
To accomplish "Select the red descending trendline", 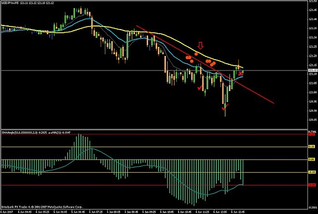I will (x=205, y=64).
